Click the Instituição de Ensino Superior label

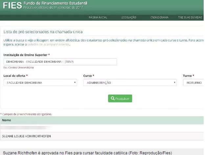point(27,55)
